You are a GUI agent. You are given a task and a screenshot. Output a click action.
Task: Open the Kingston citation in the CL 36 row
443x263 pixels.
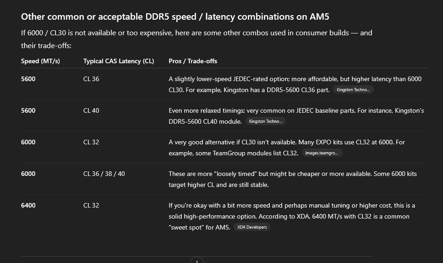coord(353,90)
